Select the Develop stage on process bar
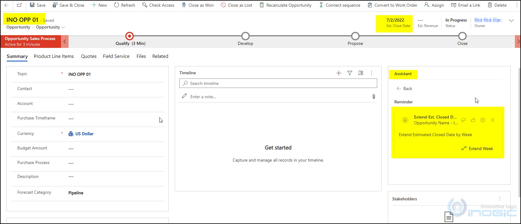This screenshot has width=521, height=224. 245,36
